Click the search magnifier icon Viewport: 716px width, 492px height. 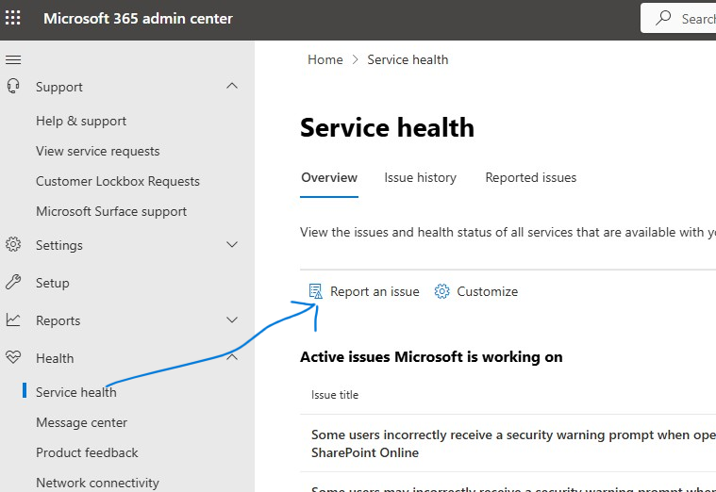click(663, 18)
